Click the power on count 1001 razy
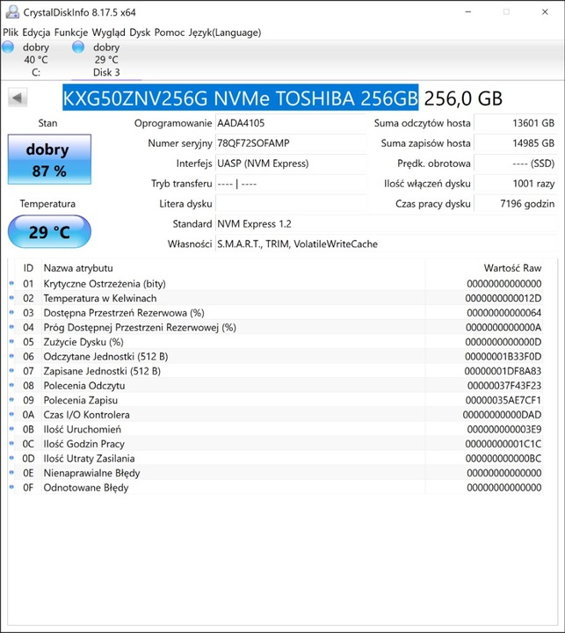This screenshot has height=633, width=565. point(516,184)
